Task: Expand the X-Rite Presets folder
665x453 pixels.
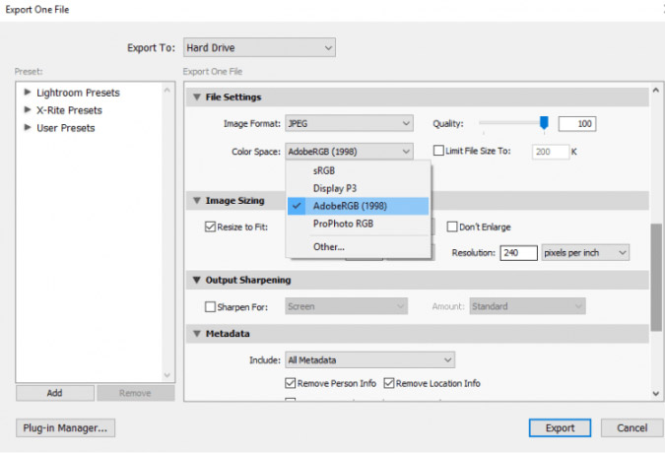Action: 28,110
